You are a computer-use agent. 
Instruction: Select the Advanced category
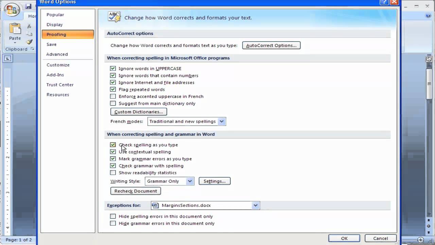67,54
